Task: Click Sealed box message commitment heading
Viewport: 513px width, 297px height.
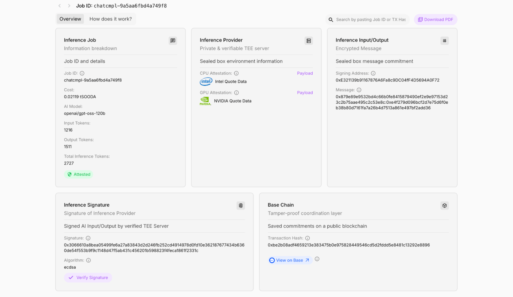Action: tap(374, 61)
